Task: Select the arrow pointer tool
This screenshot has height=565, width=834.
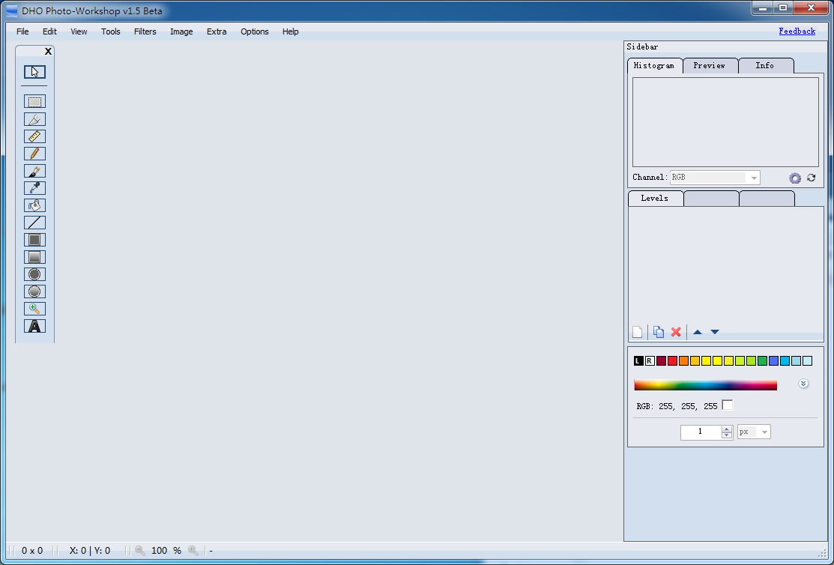Action: pyautogui.click(x=34, y=72)
